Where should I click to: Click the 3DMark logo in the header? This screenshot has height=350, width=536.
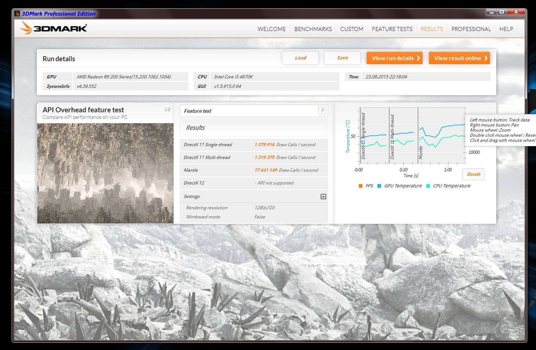point(54,28)
